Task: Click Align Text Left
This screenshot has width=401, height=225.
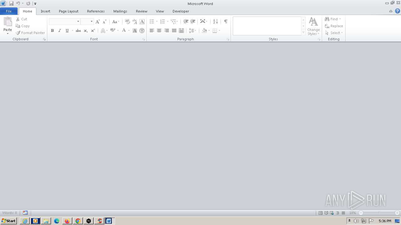Action: click(x=152, y=31)
